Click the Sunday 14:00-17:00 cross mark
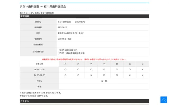 pos(143,75)
